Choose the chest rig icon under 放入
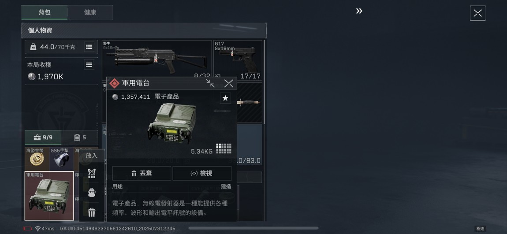Viewport: 507px width, 234px height. coord(92,173)
